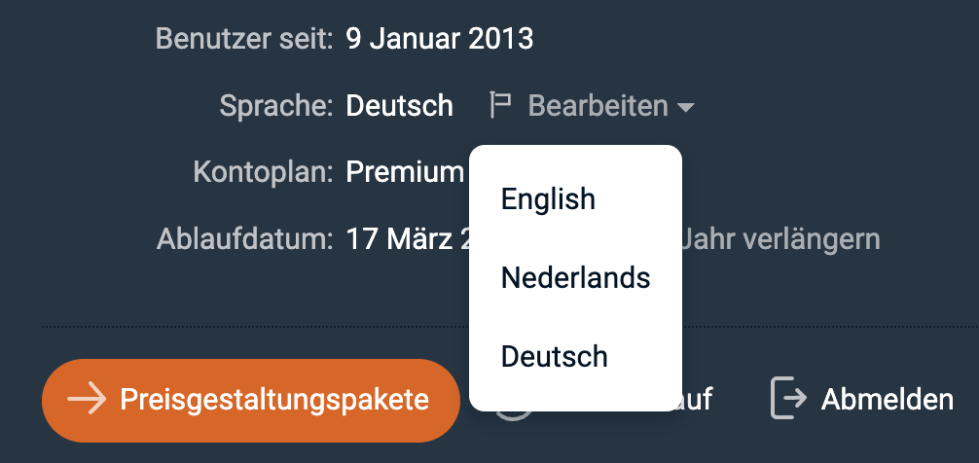Choose Nederlands in the language menu
Viewport: 979px width, 463px height.
coord(575,278)
